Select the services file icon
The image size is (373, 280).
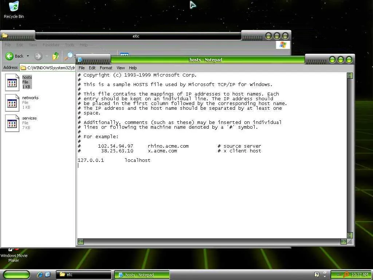coord(12,123)
